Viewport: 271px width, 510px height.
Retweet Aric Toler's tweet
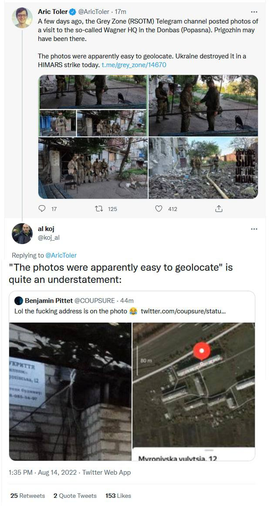click(x=99, y=209)
